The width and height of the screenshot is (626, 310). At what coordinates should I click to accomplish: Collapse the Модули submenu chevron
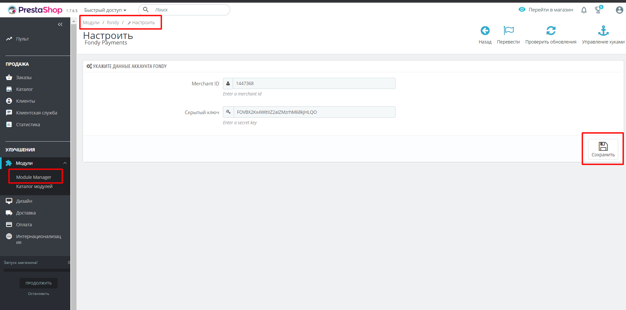tap(65, 163)
